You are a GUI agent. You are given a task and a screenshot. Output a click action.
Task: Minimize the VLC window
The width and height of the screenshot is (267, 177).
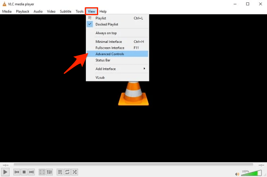(235, 4)
